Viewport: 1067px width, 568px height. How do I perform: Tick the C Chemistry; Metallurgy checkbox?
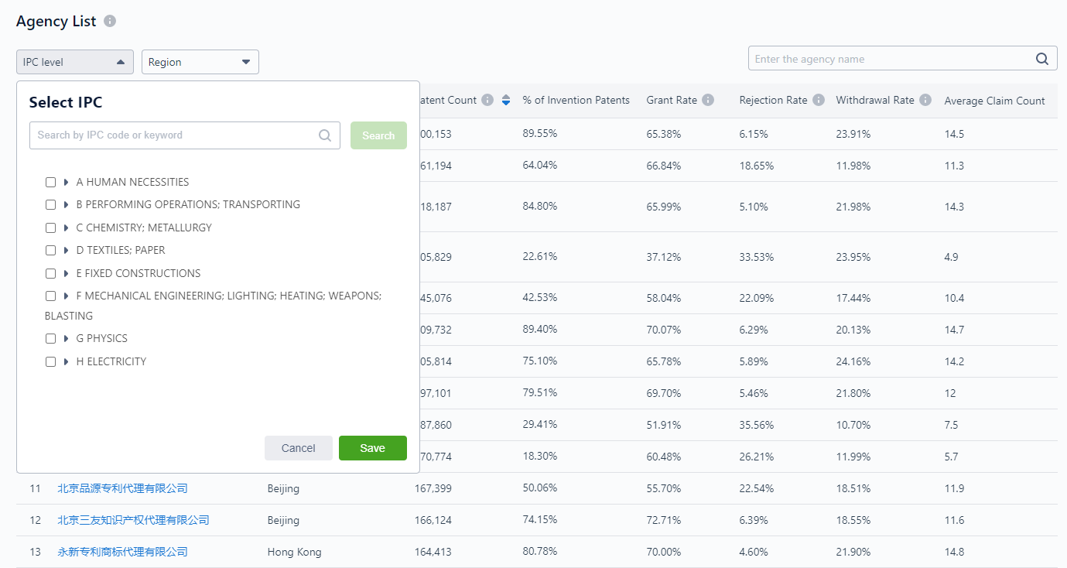(50, 228)
